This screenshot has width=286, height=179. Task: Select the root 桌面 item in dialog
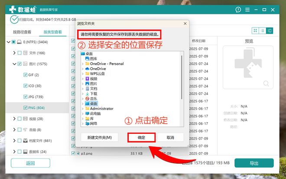pos(87,54)
